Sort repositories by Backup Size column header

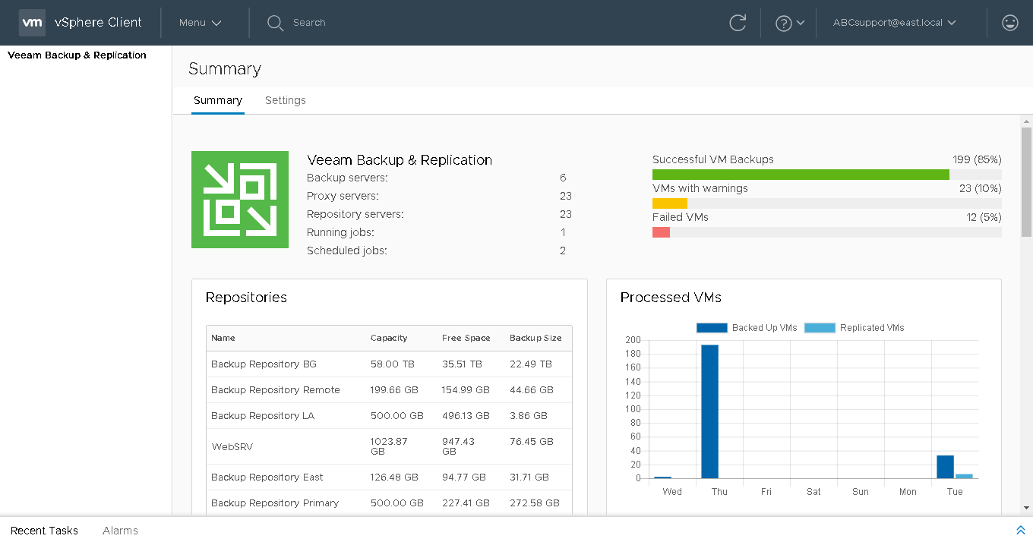tap(535, 338)
